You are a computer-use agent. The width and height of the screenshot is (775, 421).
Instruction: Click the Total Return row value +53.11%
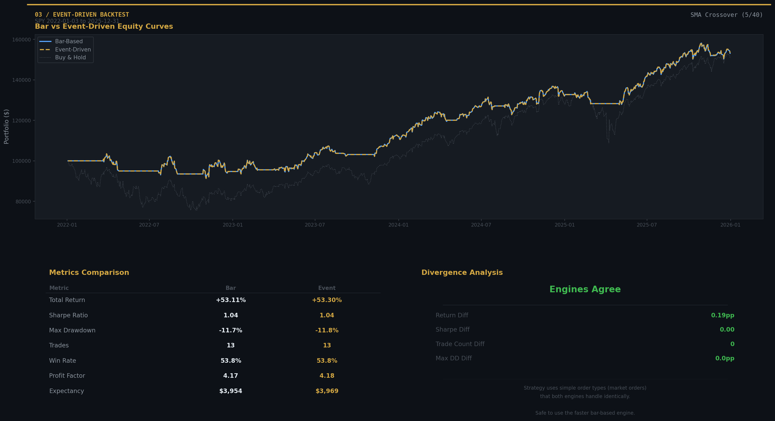pos(231,300)
